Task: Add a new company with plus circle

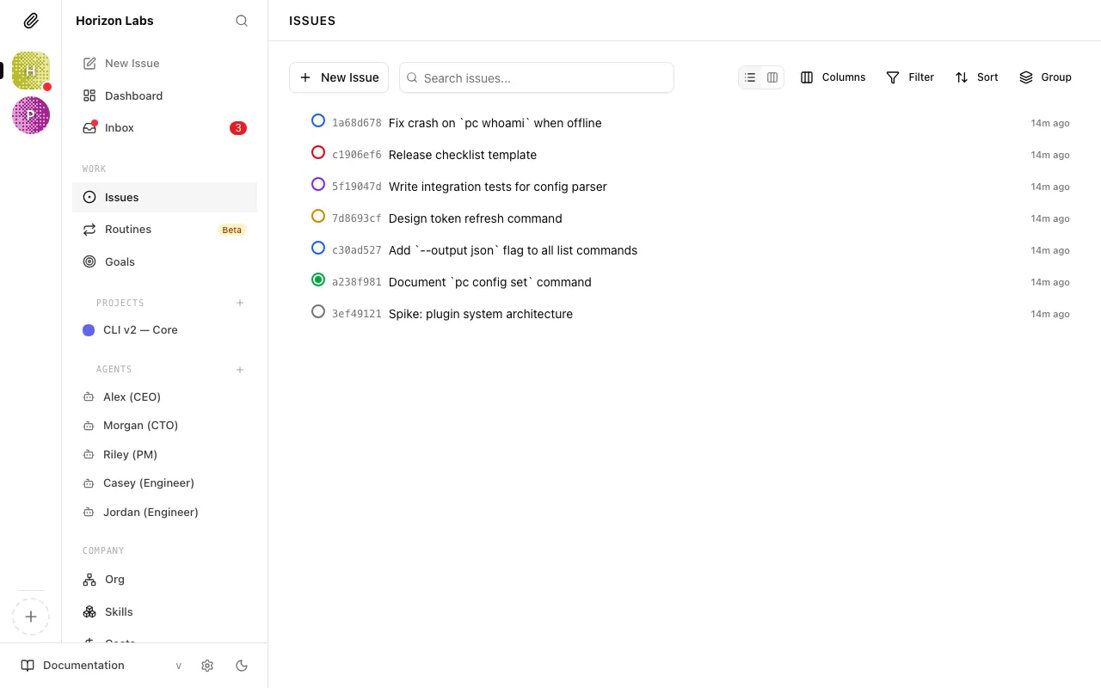Action: (31, 617)
